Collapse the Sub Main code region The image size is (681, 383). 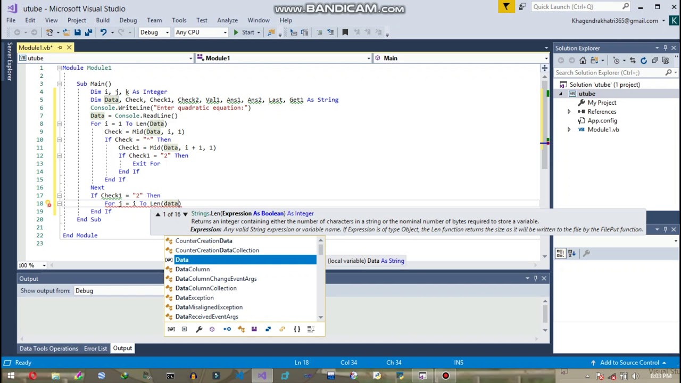(x=59, y=84)
